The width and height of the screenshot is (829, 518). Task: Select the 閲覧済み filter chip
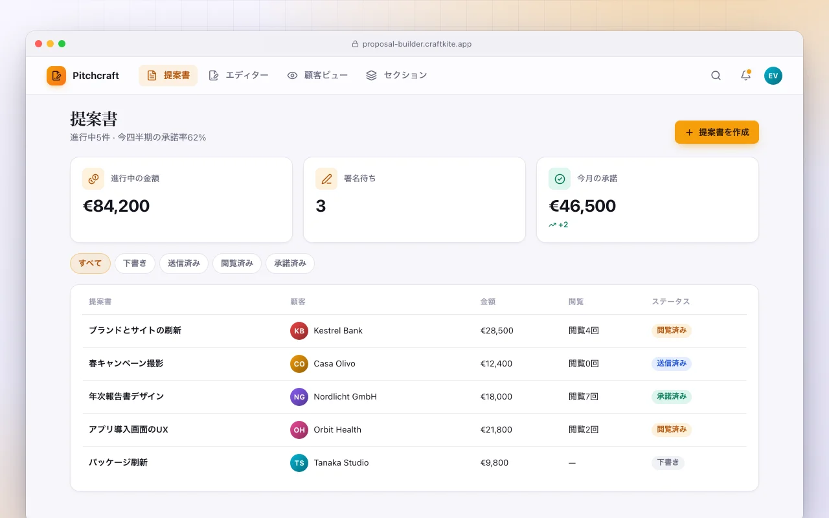coord(237,264)
